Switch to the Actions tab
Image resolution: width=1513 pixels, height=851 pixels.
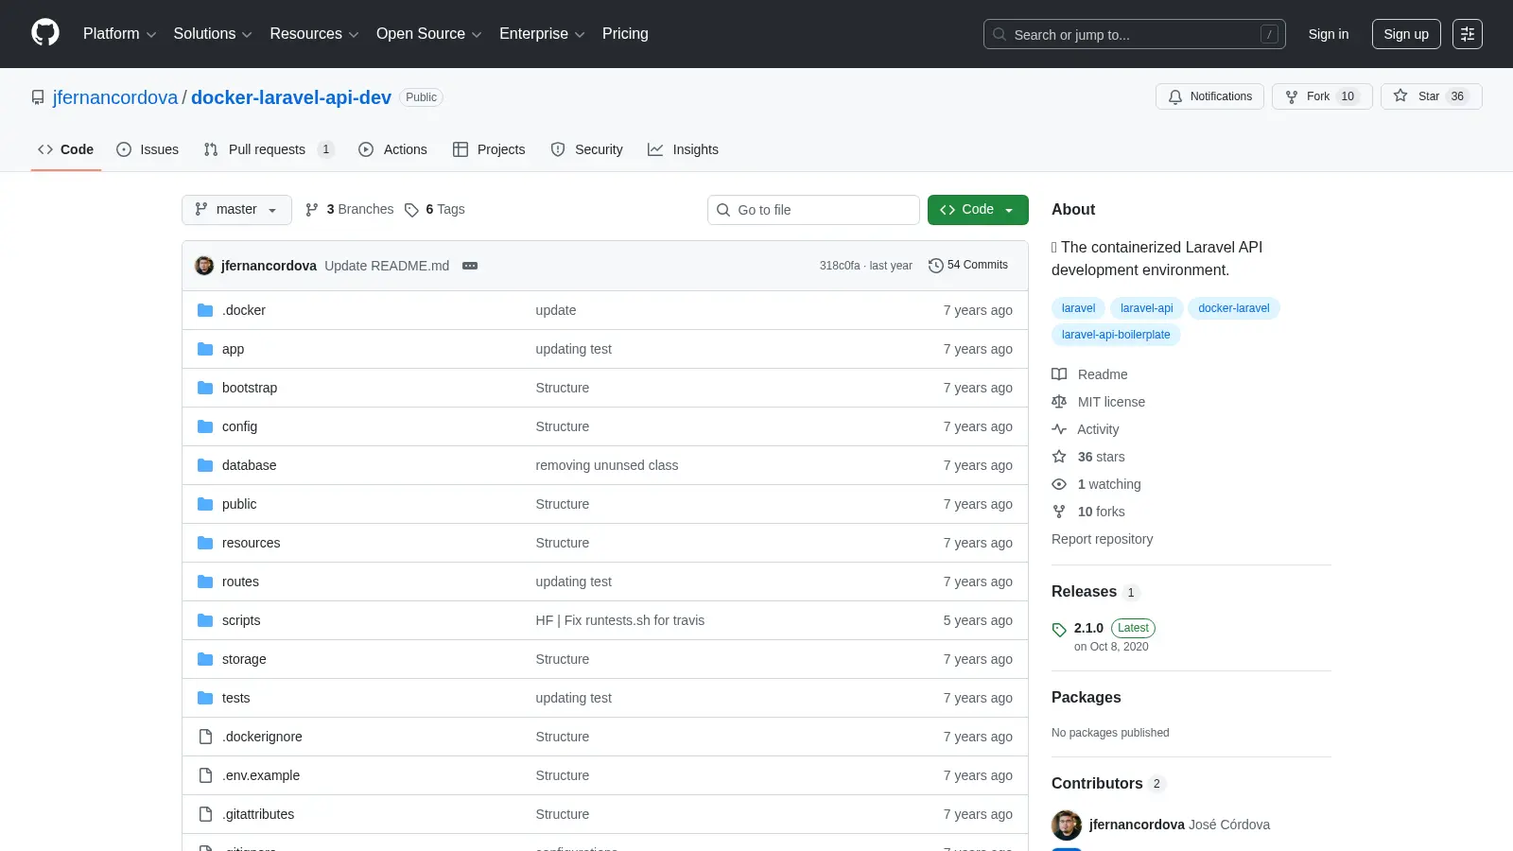pyautogui.click(x=392, y=149)
